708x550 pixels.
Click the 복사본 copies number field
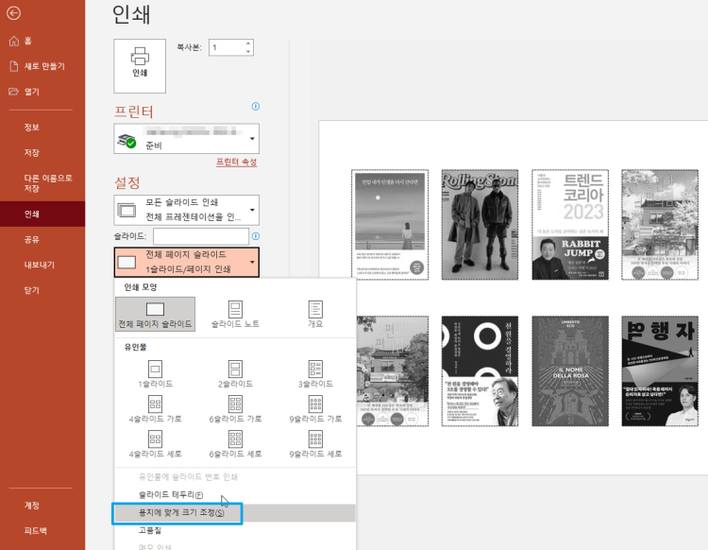[x=228, y=47]
